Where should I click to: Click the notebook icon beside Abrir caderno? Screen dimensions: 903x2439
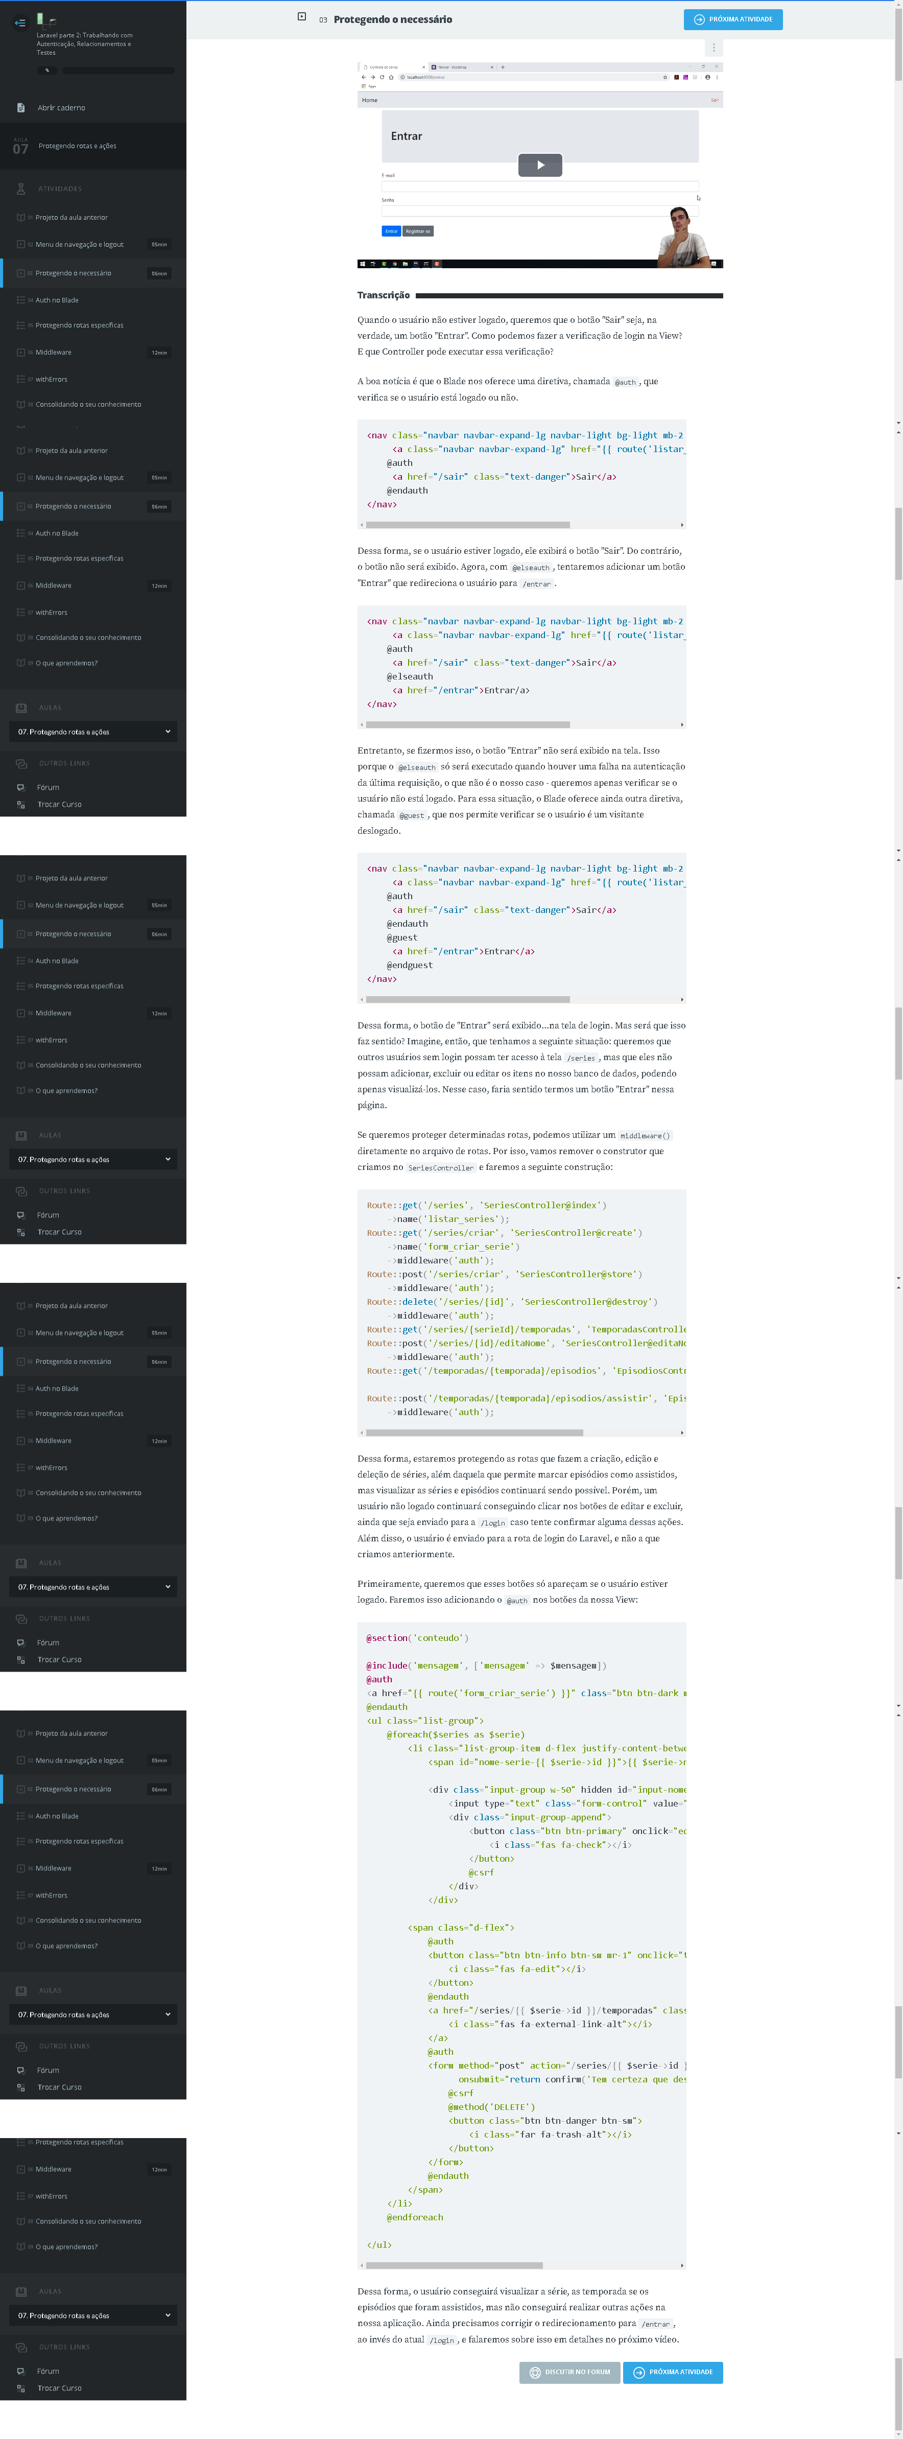21,108
